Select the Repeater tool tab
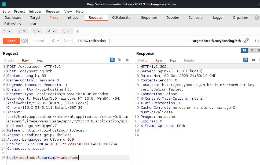The width and height of the screenshot is (260, 165). pyautogui.click(x=96, y=17)
